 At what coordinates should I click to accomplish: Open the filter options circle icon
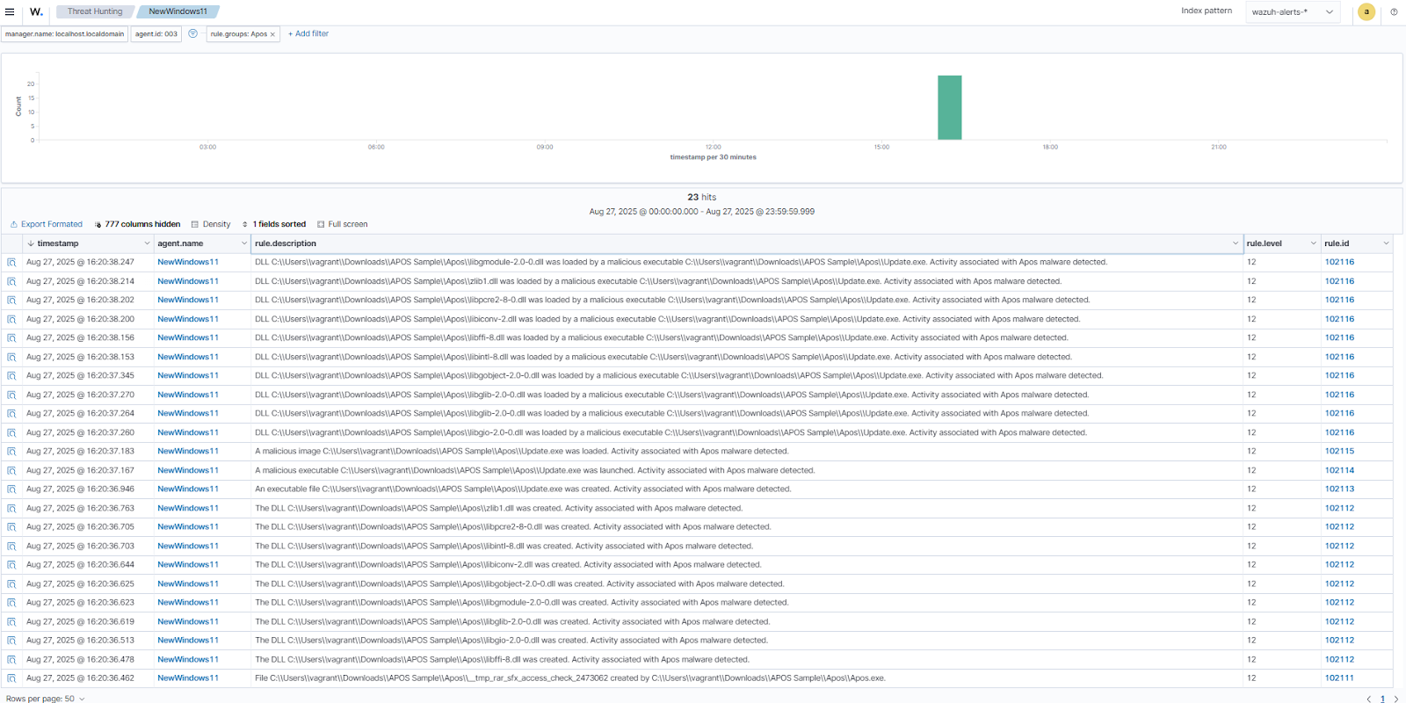coord(192,33)
